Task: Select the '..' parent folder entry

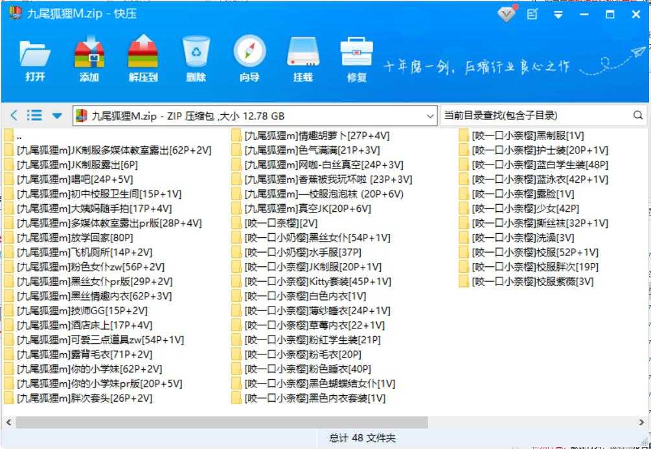Action: 14,136
